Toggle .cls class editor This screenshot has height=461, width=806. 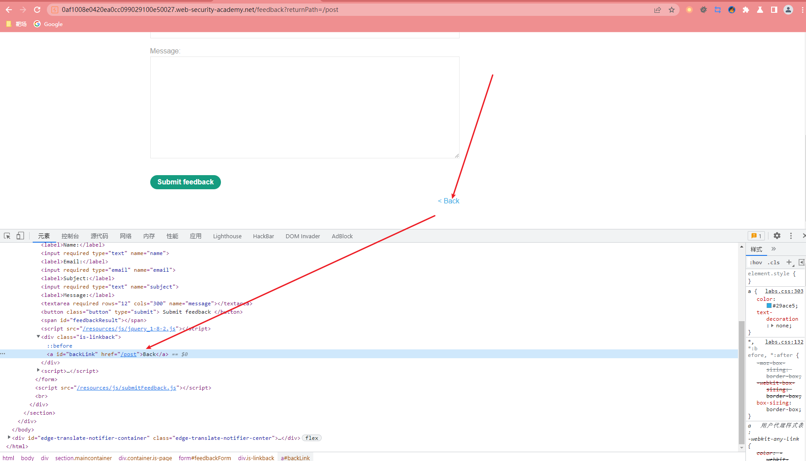tap(774, 262)
